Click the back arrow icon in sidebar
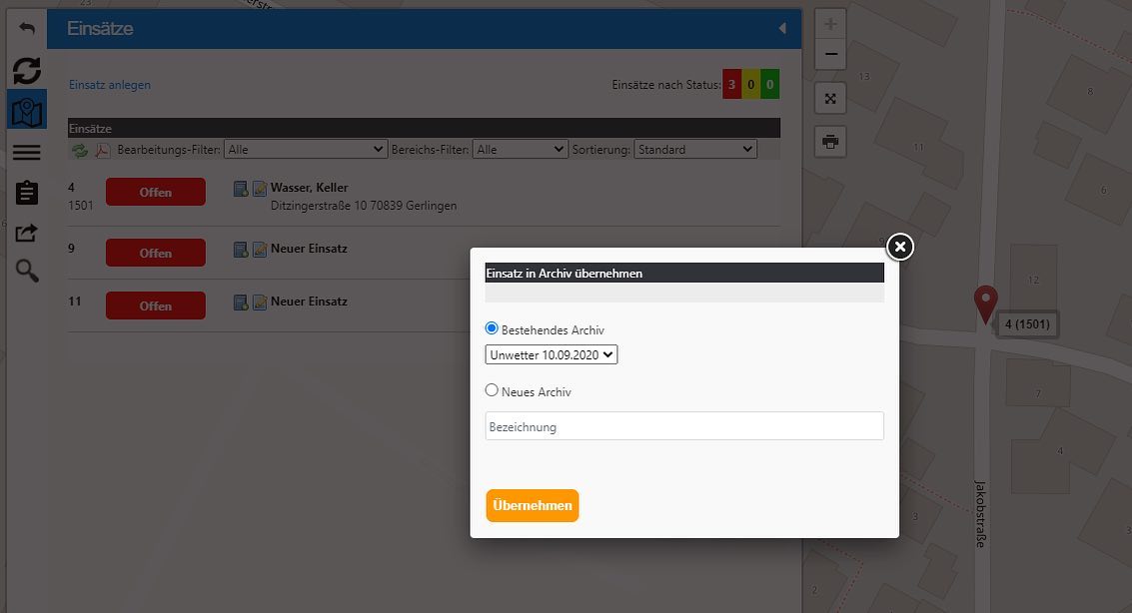Viewport: 1132px width, 613px height. (27, 28)
